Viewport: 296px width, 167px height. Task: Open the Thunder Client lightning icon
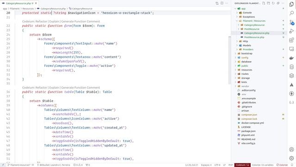point(291,94)
